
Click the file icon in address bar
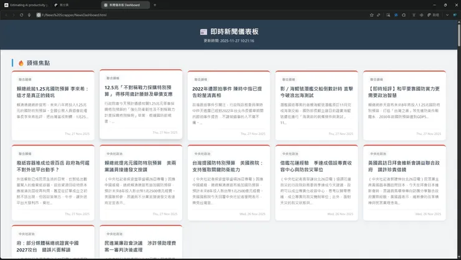(x=39, y=15)
